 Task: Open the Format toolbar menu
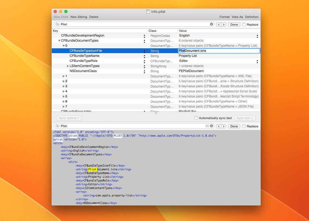click(224, 17)
